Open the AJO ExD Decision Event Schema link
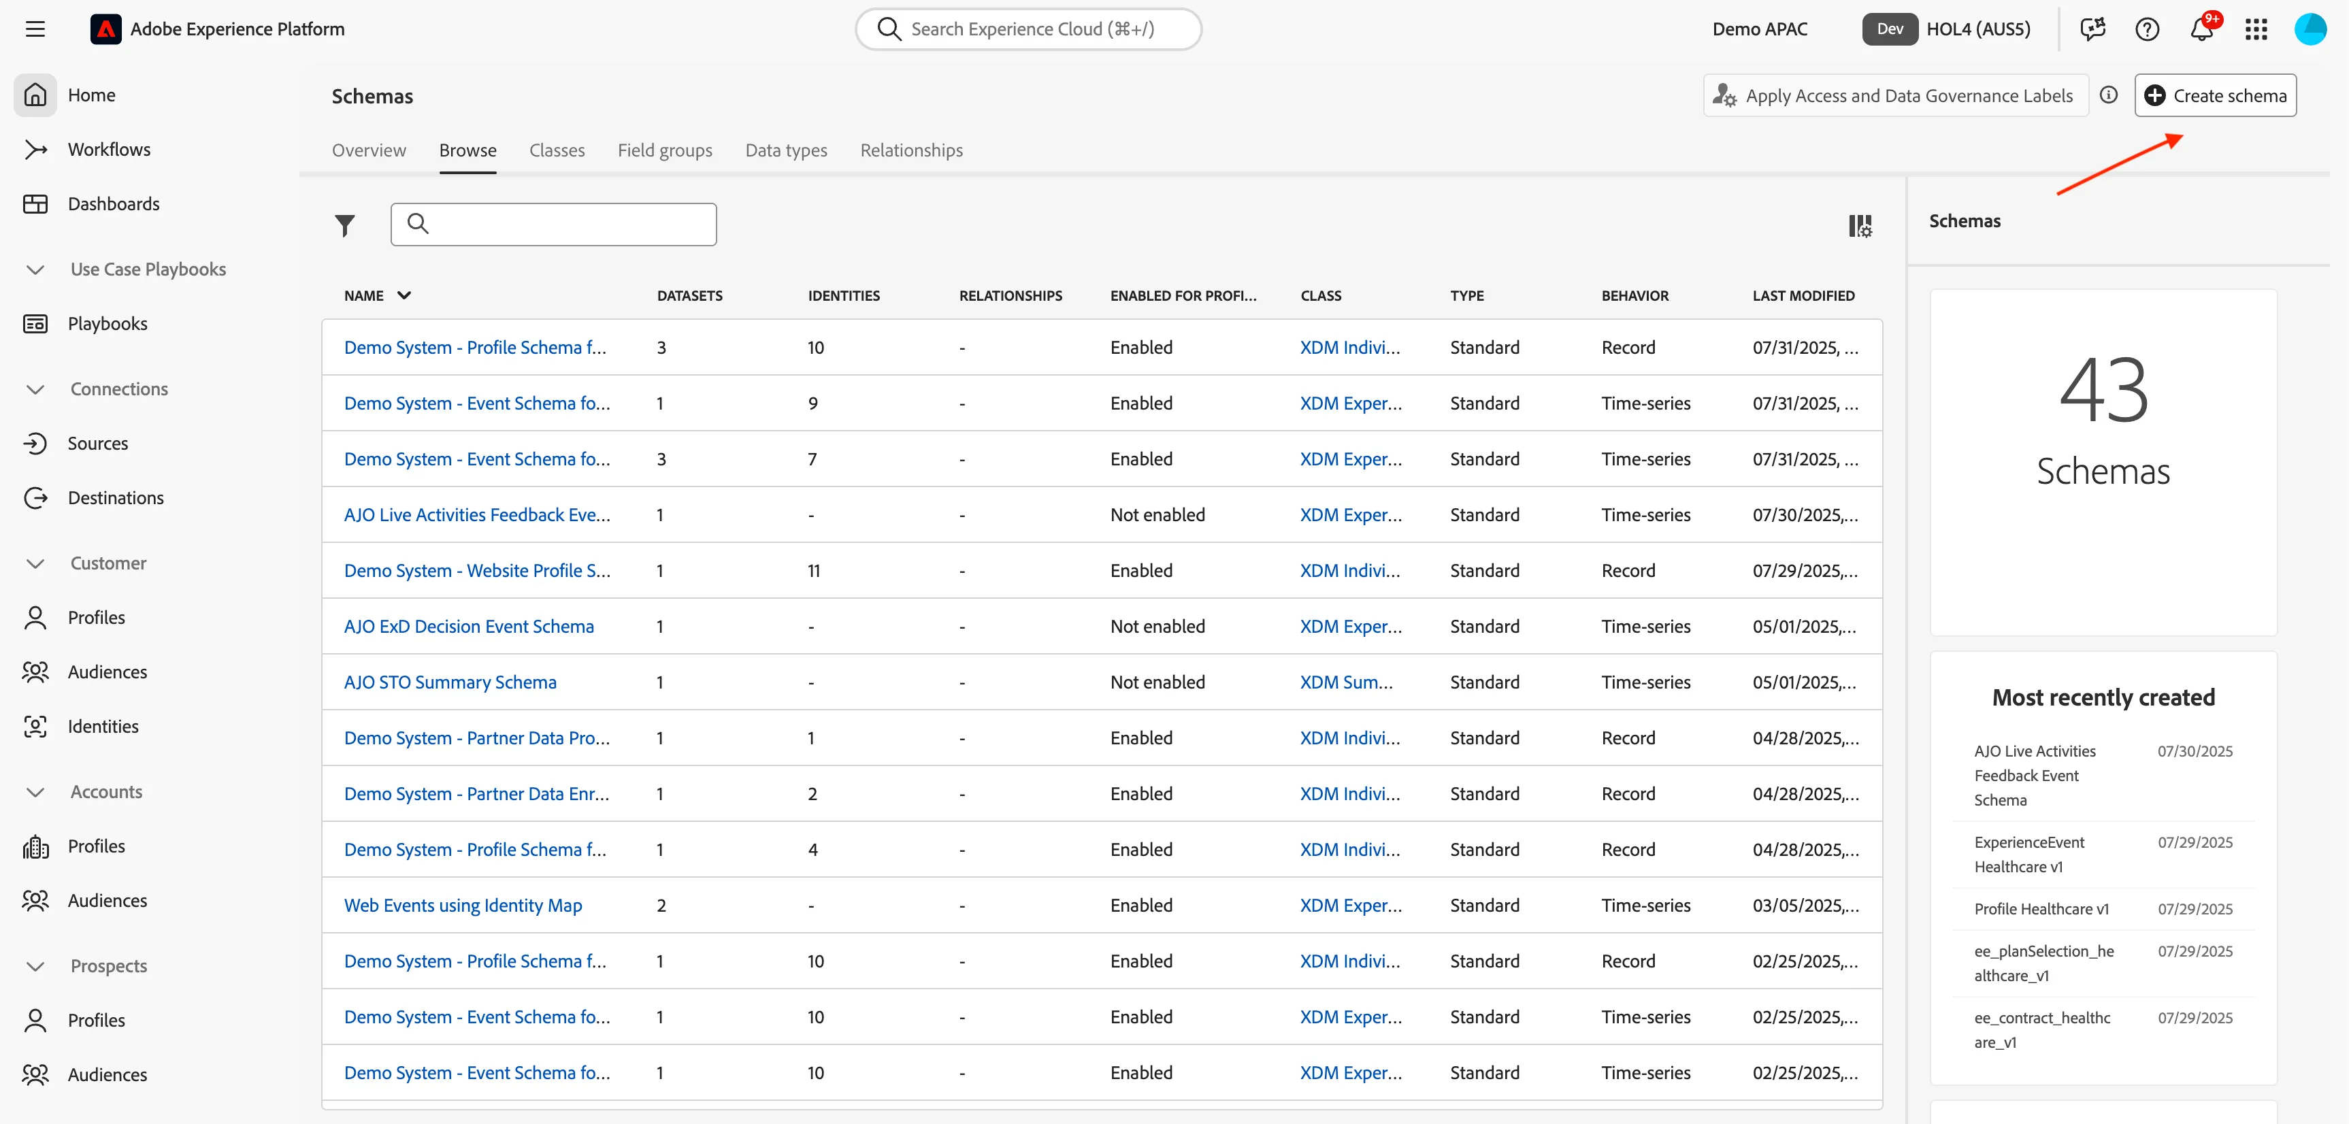2349x1124 pixels. click(469, 627)
